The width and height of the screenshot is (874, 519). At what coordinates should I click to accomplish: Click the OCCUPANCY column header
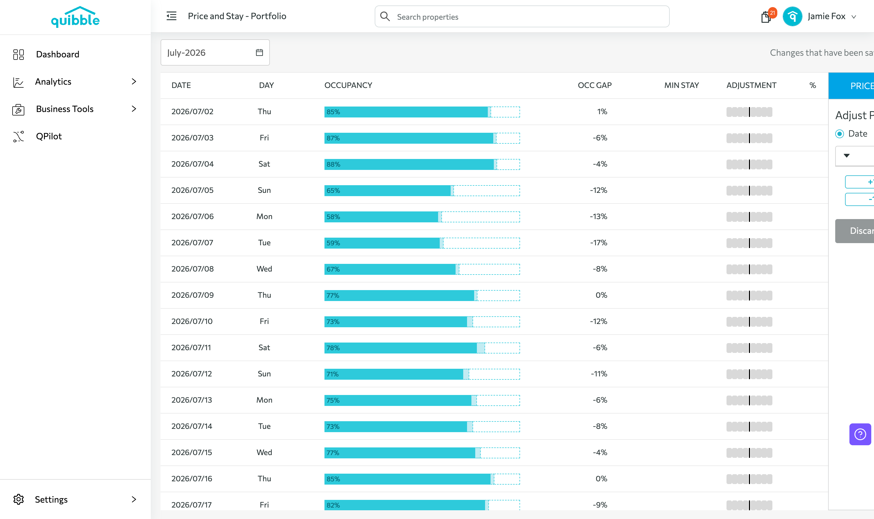point(348,85)
